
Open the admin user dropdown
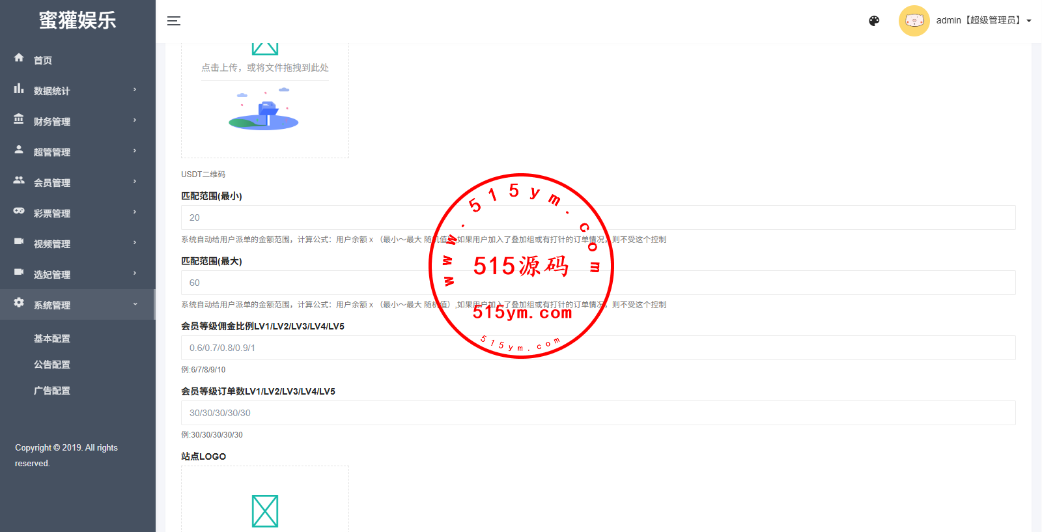[983, 21]
